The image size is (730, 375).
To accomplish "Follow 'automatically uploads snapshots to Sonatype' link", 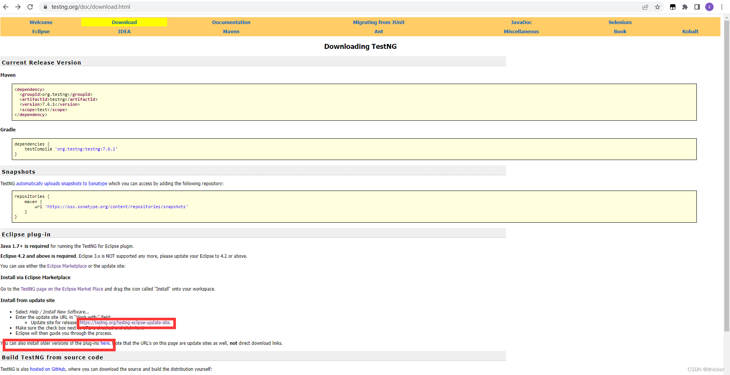I will point(61,184).
